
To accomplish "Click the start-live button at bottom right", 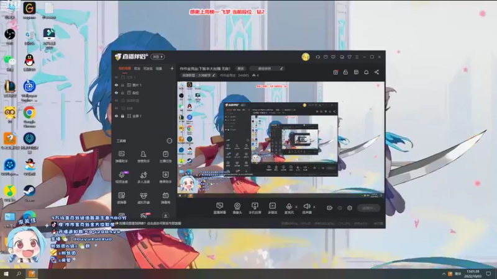I will point(368,208).
